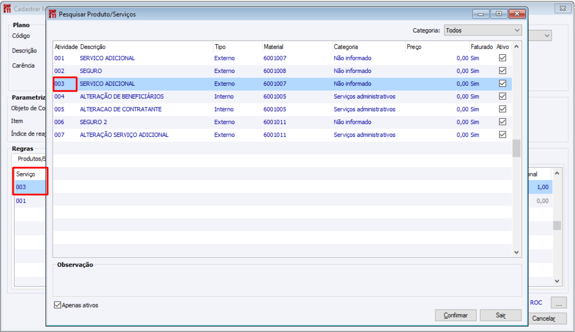This screenshot has width=575, height=332.
Task: Click the SEGURO 2 description
Action: [93, 122]
